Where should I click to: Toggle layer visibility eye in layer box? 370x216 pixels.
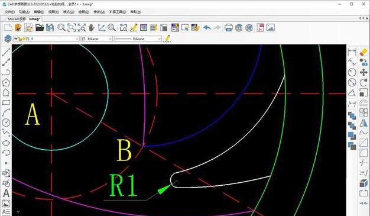point(16,38)
